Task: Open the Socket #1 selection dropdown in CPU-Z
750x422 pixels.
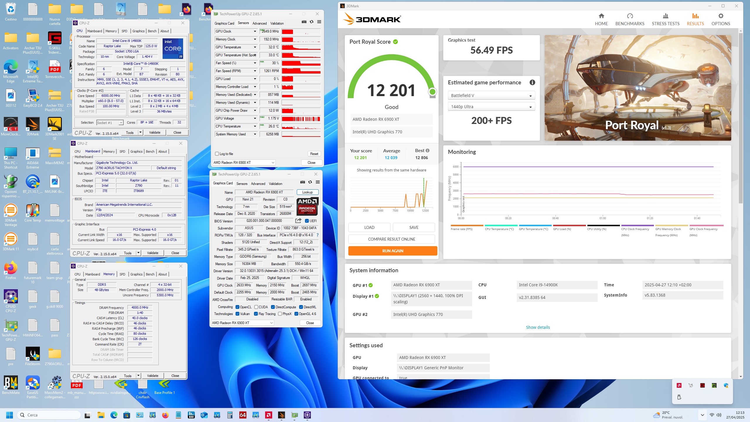Action: click(x=110, y=123)
